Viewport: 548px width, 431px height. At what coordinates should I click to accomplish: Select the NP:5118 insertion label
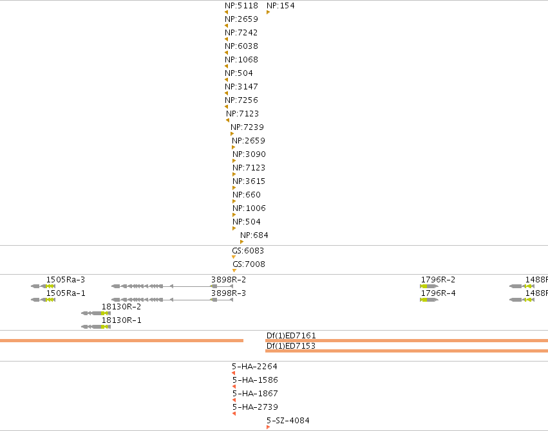[x=241, y=6]
